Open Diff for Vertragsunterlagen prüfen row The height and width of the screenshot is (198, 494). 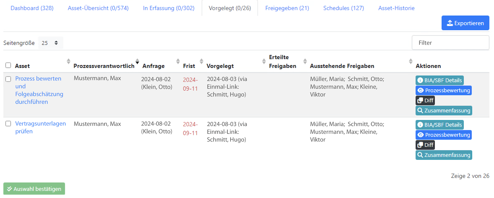tap(425, 145)
